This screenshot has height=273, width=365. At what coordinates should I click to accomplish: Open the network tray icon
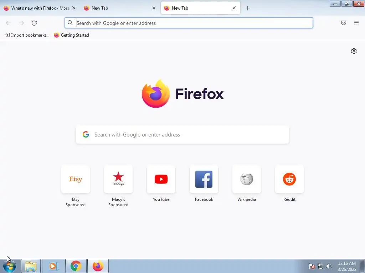click(x=320, y=266)
